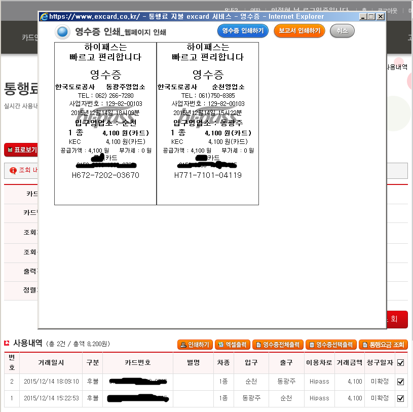Click the 인쇄하기 printer icon

tap(183, 344)
